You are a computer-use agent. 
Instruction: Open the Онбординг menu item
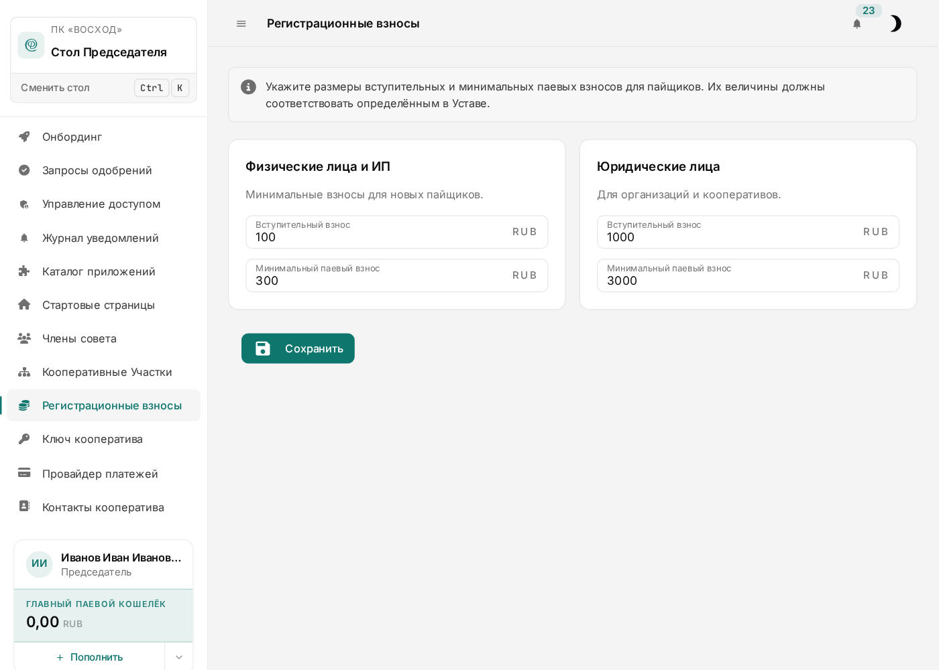(103, 137)
